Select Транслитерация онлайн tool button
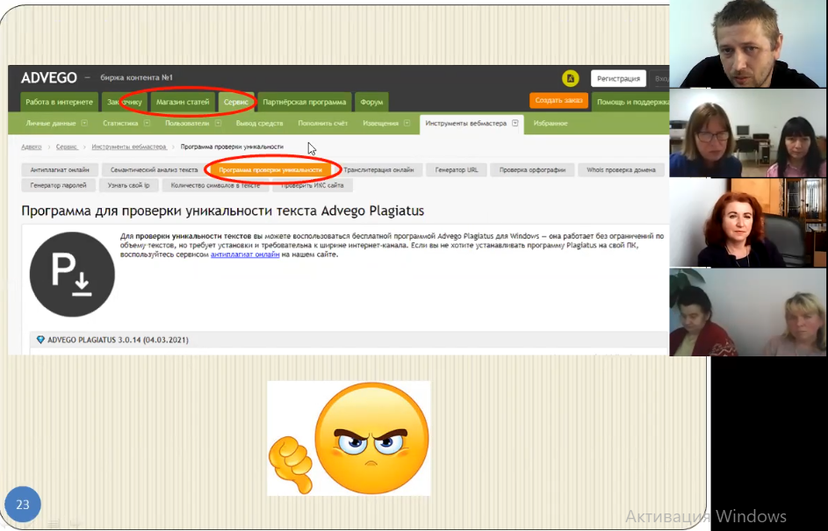828x531 pixels. pos(378,170)
